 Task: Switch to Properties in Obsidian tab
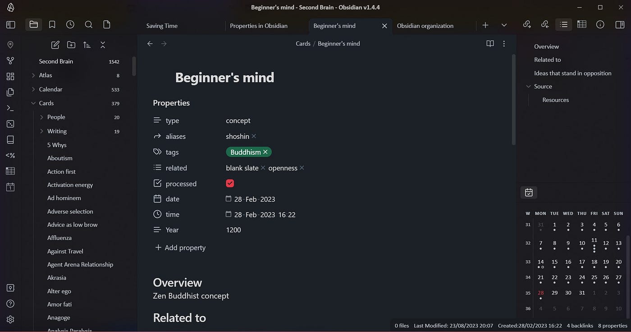259,26
